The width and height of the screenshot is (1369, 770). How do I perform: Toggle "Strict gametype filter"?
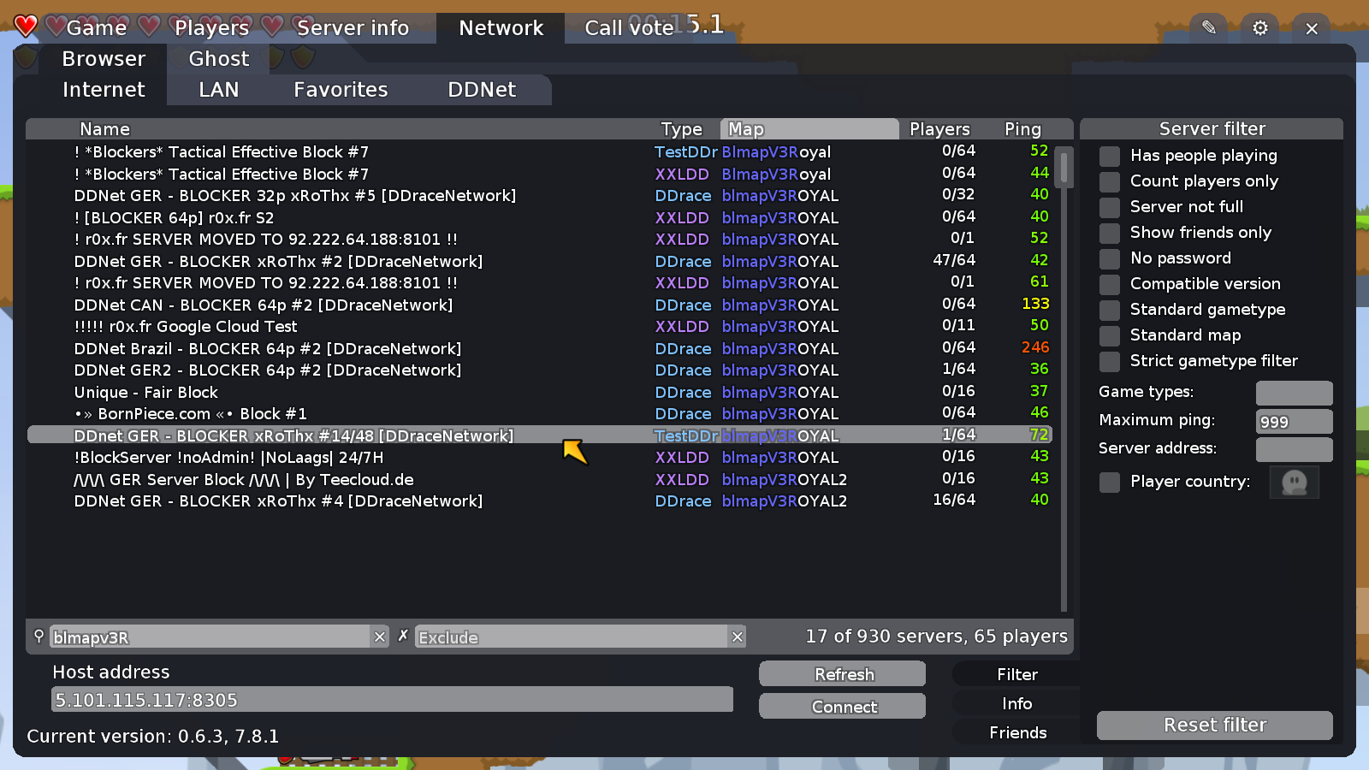tap(1109, 361)
